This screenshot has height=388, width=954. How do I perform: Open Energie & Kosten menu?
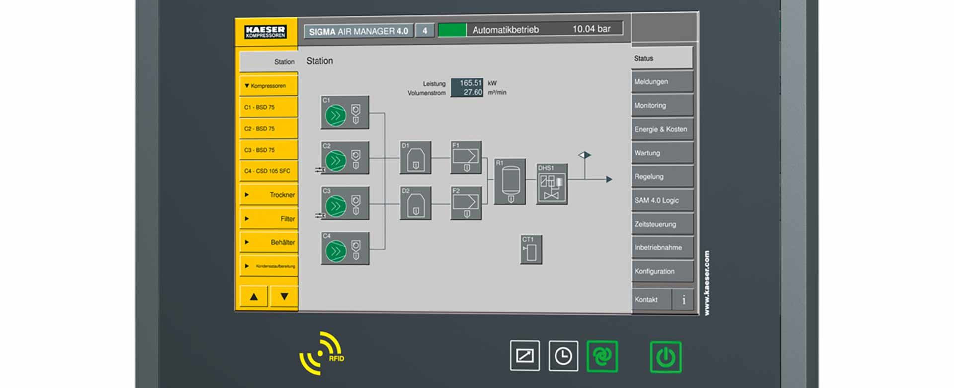pos(662,129)
